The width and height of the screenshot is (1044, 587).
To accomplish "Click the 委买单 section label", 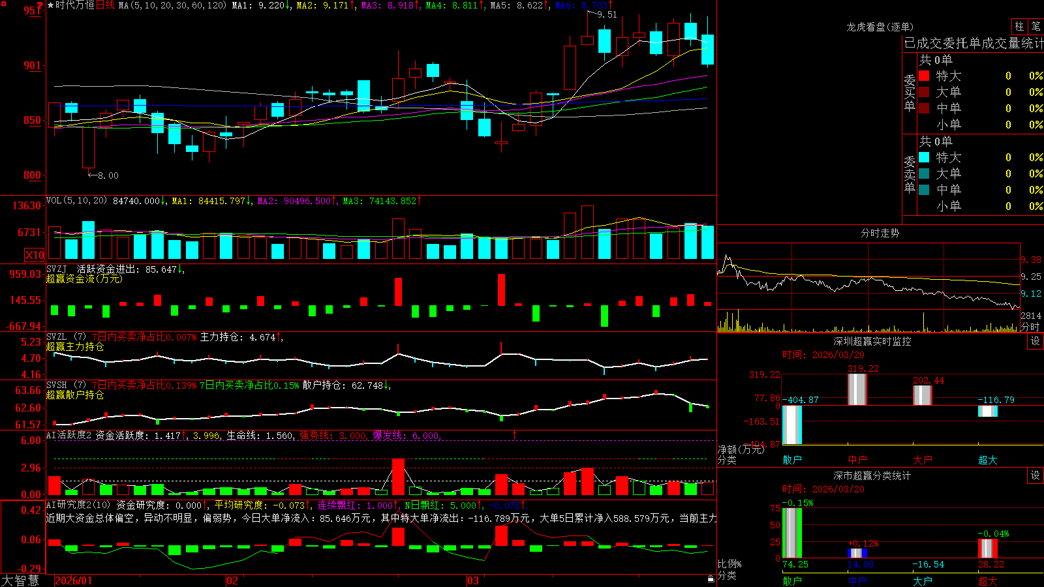I will 910,93.
